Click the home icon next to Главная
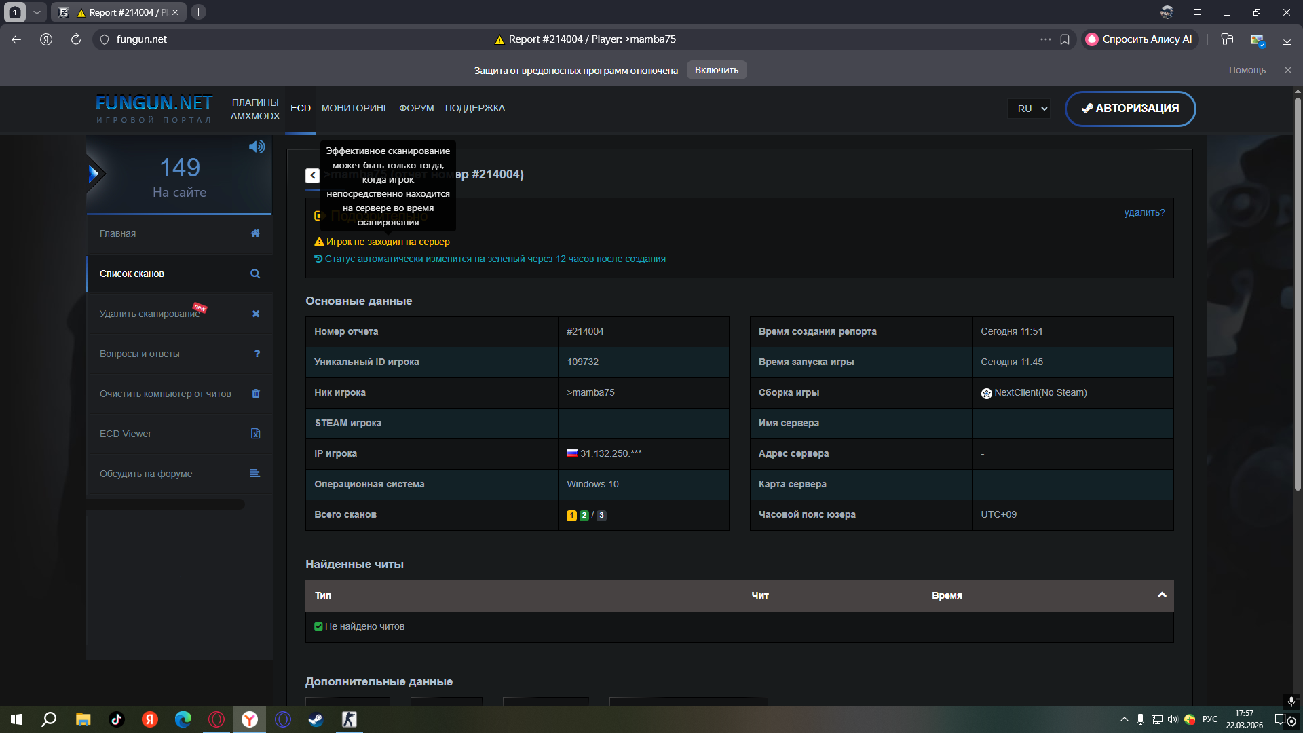This screenshot has width=1303, height=733. click(255, 233)
